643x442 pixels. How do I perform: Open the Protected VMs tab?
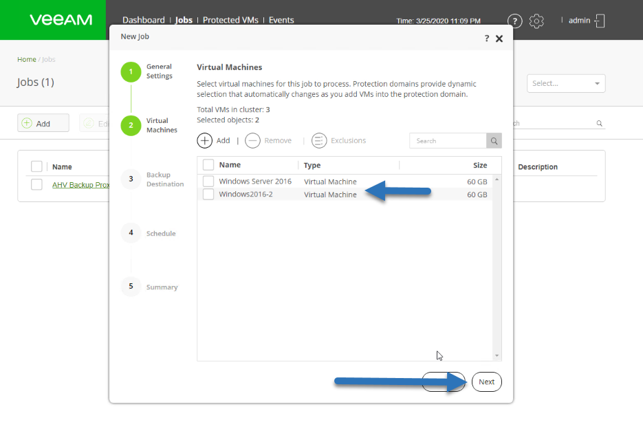coord(230,20)
